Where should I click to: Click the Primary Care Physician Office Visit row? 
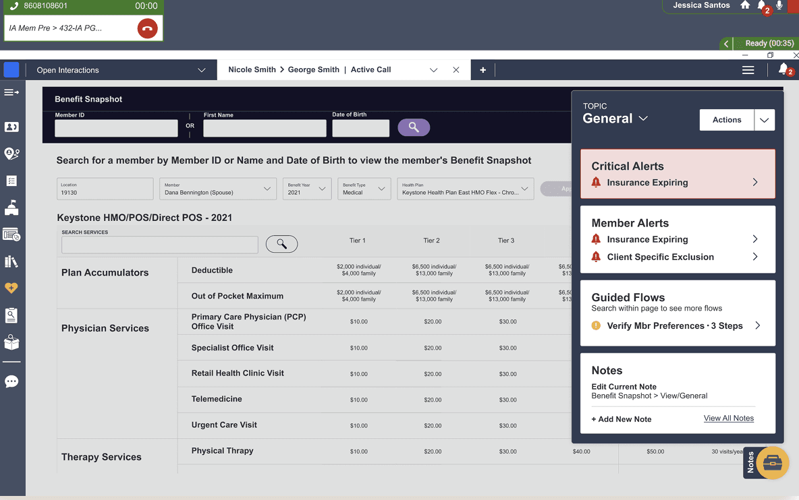[248, 321]
